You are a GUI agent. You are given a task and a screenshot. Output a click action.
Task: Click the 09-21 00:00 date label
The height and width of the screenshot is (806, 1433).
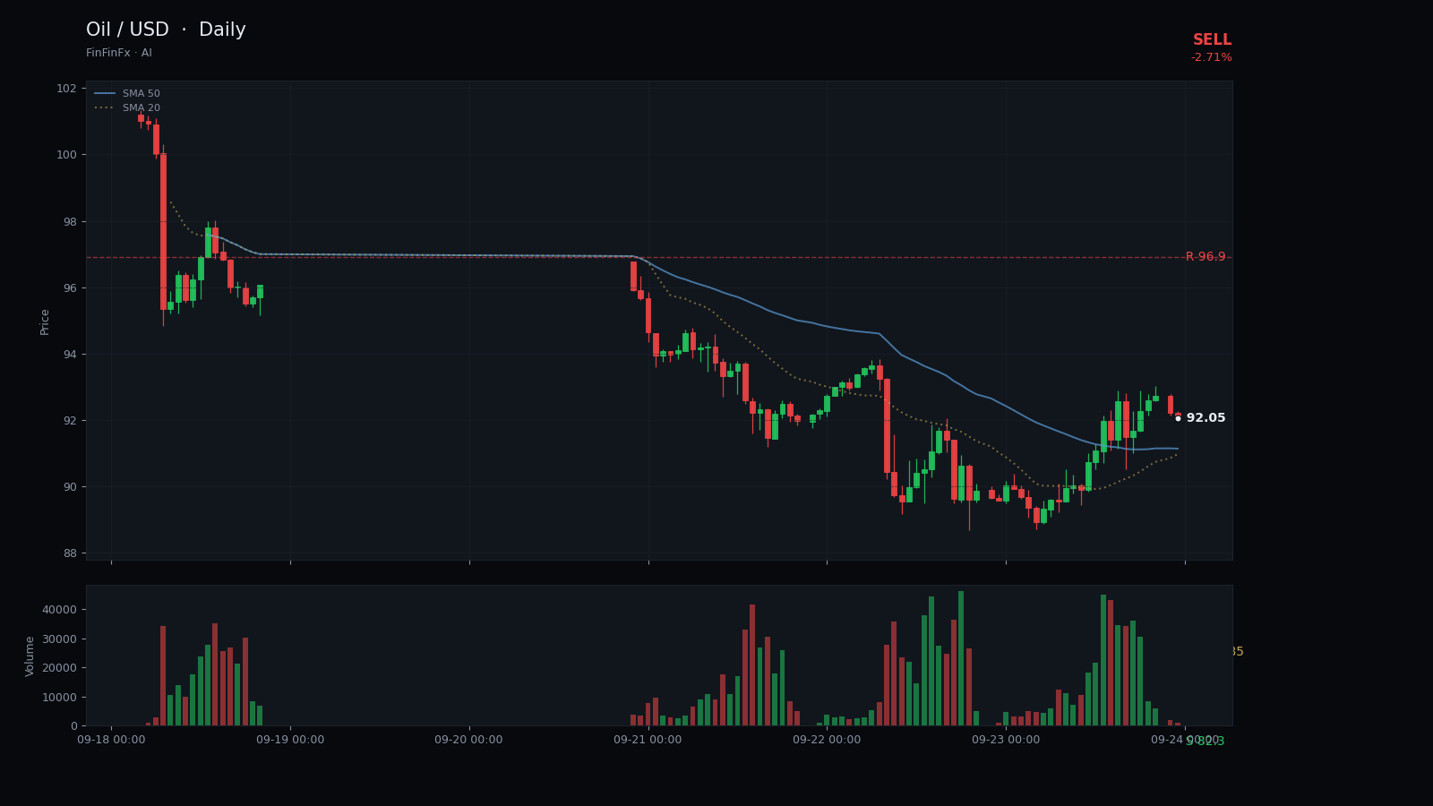[x=648, y=740]
